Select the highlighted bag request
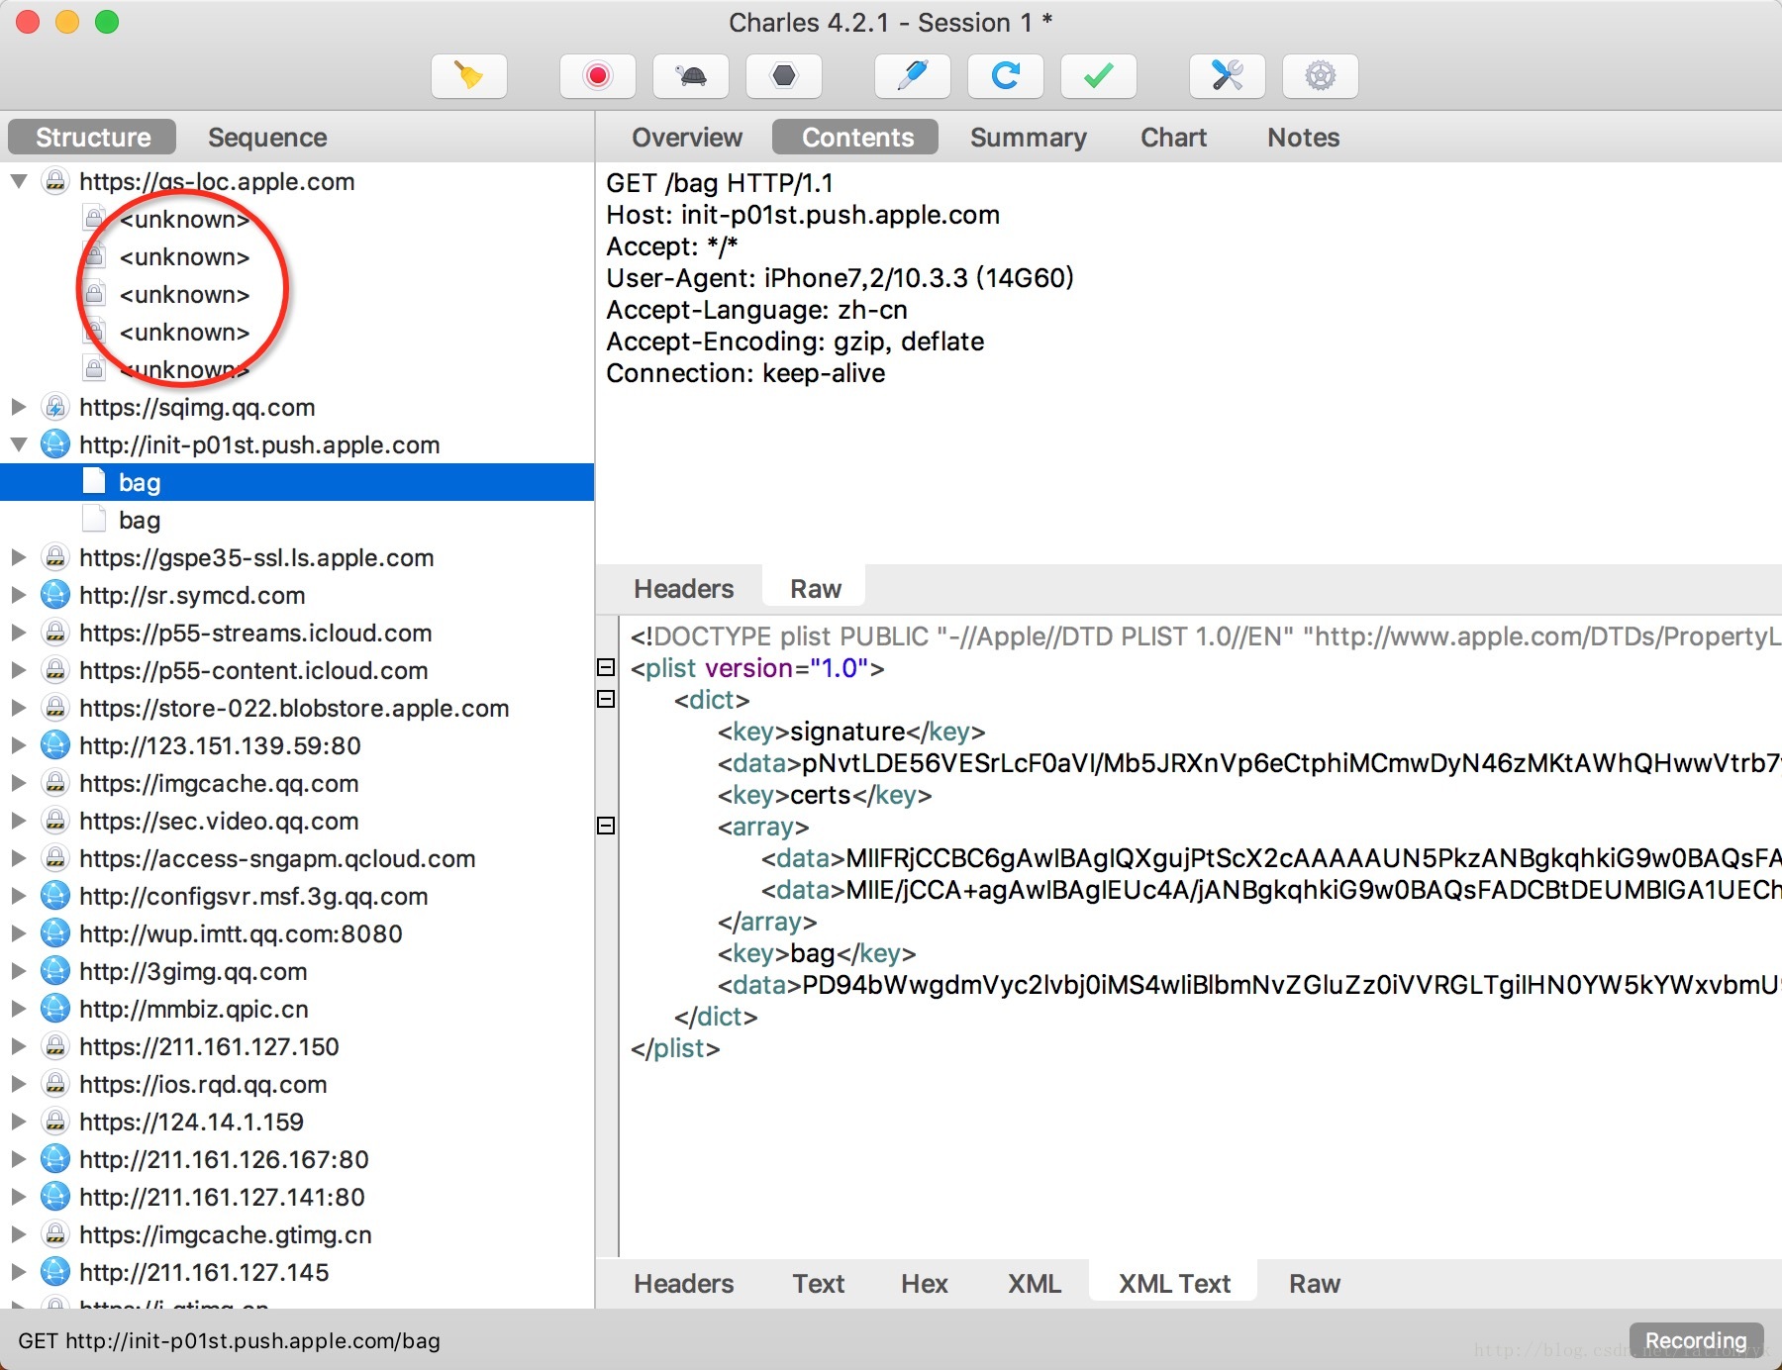This screenshot has width=1782, height=1370. 297,482
